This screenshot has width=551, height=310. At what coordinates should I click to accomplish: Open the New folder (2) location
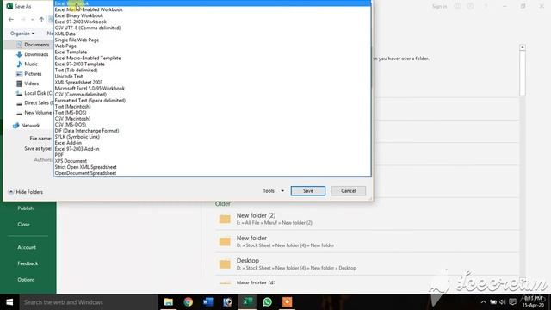coord(368,219)
